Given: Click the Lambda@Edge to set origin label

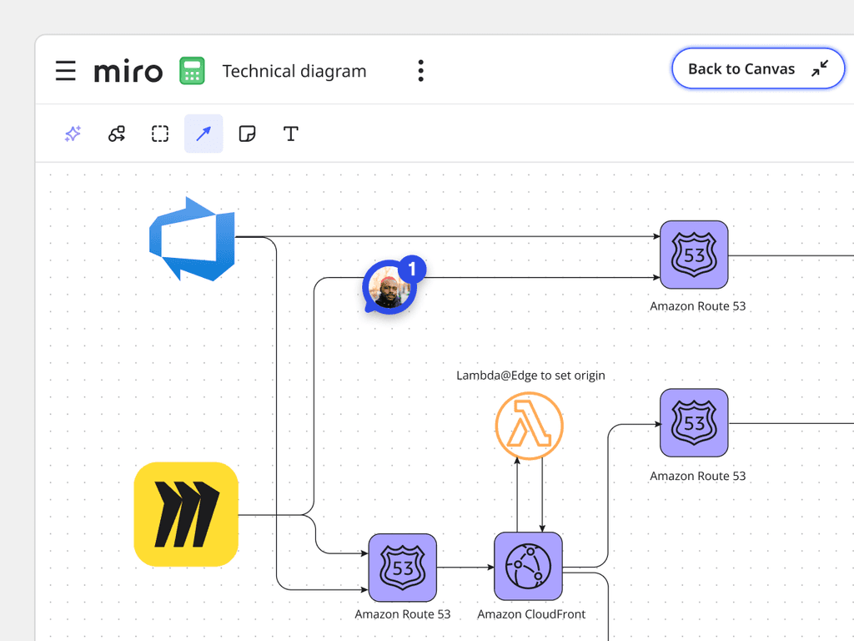Looking at the screenshot, I should click(530, 375).
